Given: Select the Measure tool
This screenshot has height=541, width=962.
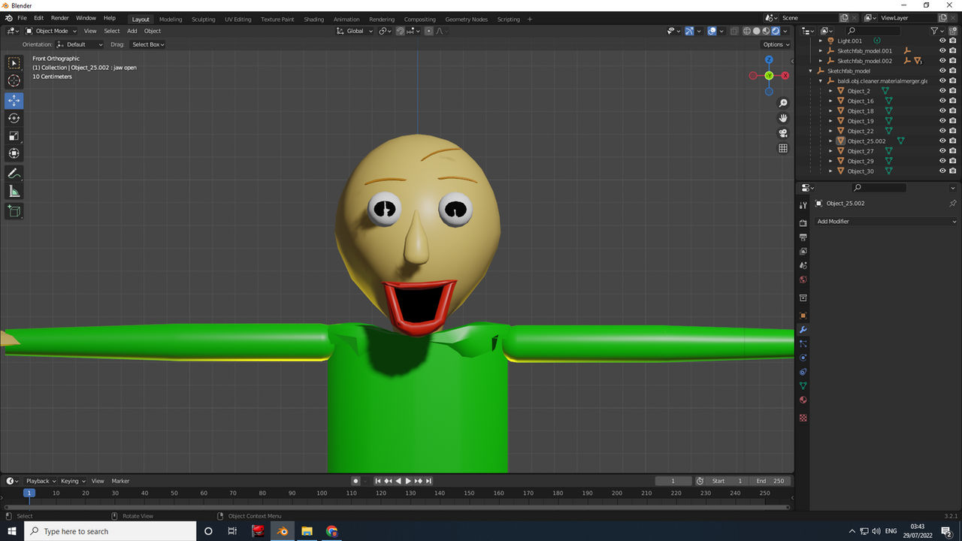Looking at the screenshot, I should (14, 192).
